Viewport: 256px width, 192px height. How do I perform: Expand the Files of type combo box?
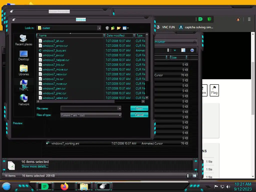click(91, 115)
